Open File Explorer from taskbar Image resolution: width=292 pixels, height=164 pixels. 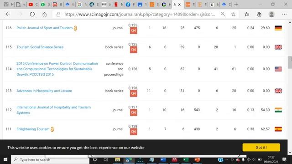[117, 159]
